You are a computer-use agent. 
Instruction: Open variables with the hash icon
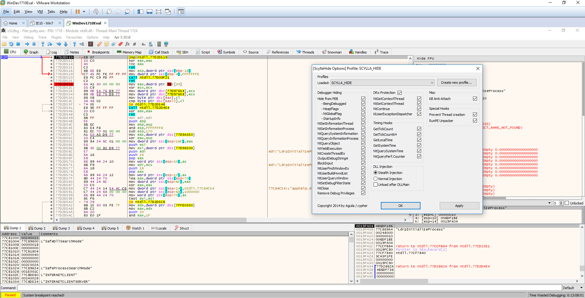135,44
